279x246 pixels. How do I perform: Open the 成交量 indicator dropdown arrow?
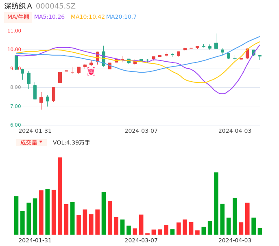pos(41,142)
